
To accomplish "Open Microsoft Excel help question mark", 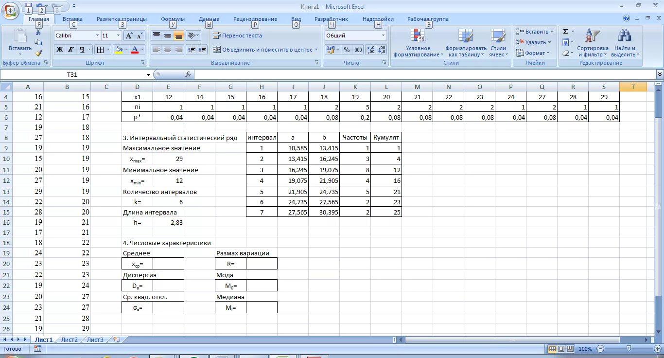I will [627, 18].
